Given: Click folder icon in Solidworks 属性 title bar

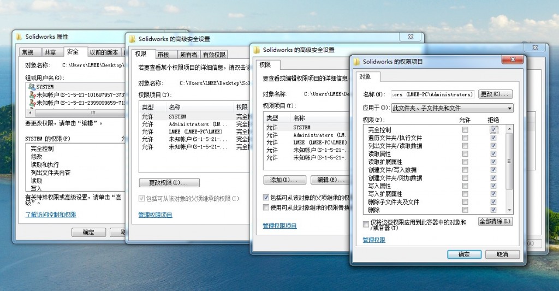Looking at the screenshot, I should 19,37.
